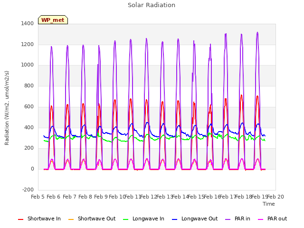Click the 1400 y-axis tick label
Screen dimensions: 304x228
click(x=28, y=23)
